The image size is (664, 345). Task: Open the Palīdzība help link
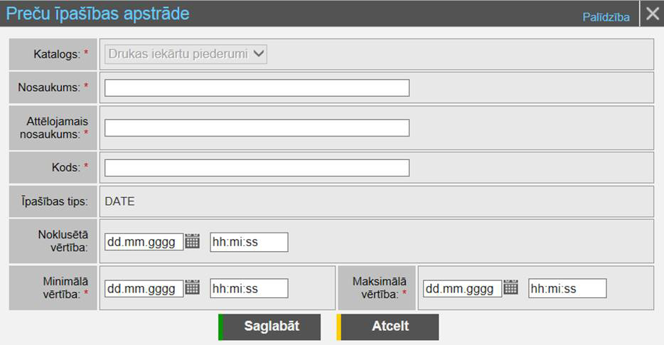tap(606, 17)
